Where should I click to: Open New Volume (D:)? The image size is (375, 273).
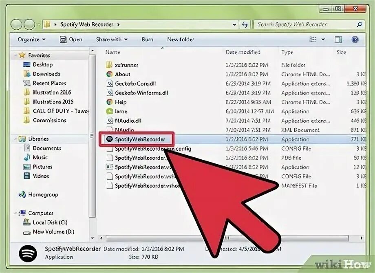coord(53,232)
